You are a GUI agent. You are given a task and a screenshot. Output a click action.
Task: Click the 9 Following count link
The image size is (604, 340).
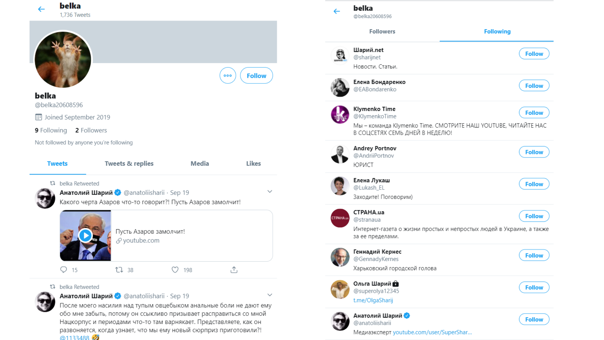pos(51,130)
